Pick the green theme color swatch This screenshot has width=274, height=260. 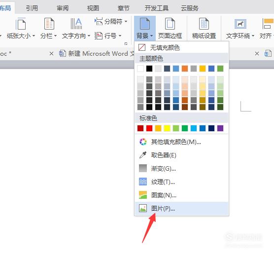[220, 69]
